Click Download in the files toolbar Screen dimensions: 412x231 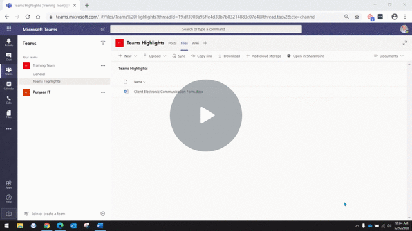229,56
